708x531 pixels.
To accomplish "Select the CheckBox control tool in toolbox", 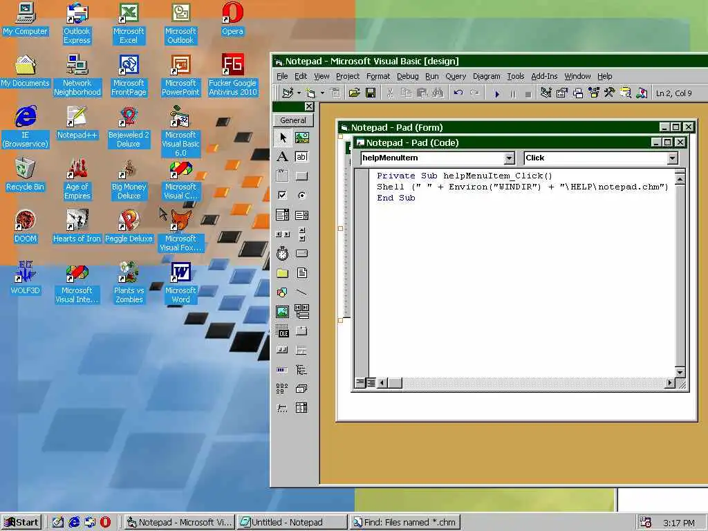I will 283,195.
